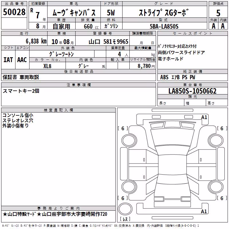Select the engine displacement 660 cc
Screen dimensions: 229x229
click(x=91, y=26)
